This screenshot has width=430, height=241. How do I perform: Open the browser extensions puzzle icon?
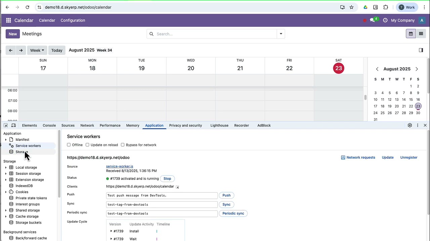click(386, 7)
